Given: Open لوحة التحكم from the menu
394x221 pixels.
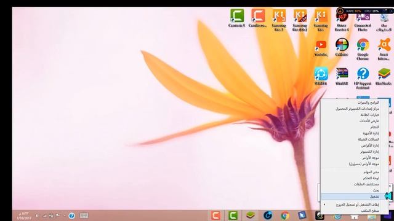Looking at the screenshot, I should 355,178.
